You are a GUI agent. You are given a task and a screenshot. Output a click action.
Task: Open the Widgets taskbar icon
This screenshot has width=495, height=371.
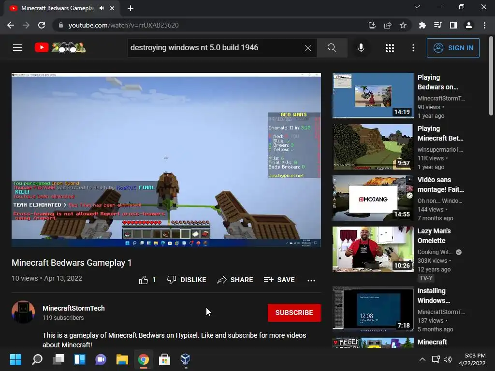(80, 359)
